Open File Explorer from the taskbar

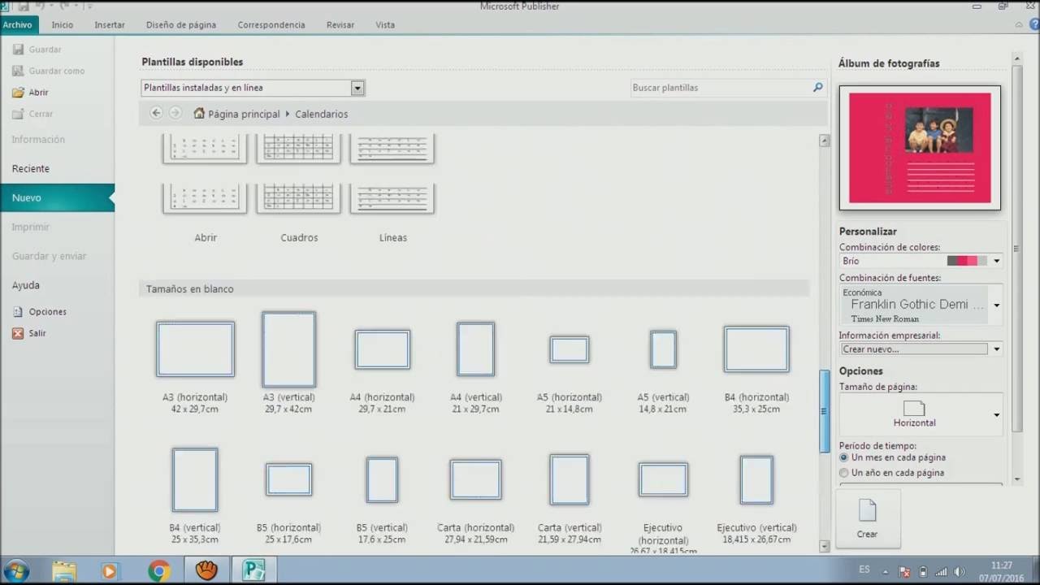[64, 571]
